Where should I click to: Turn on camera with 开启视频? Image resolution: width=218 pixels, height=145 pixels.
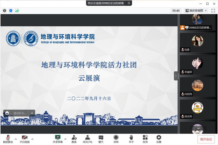[25, 139]
